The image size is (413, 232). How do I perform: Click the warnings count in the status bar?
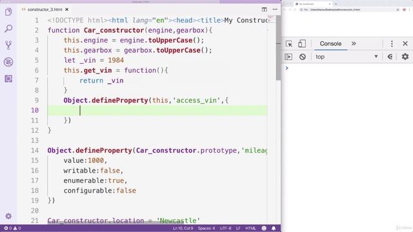[x=17, y=228]
